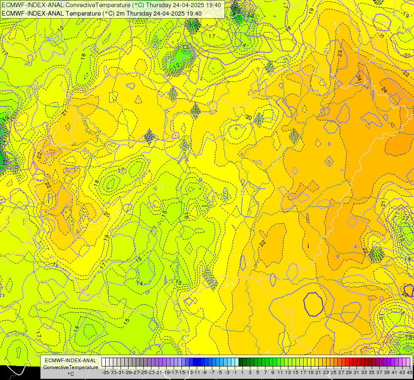The image size is (414, 380).
Task: Pick the darkest green swatch beside legend value 1
Action: point(241,362)
